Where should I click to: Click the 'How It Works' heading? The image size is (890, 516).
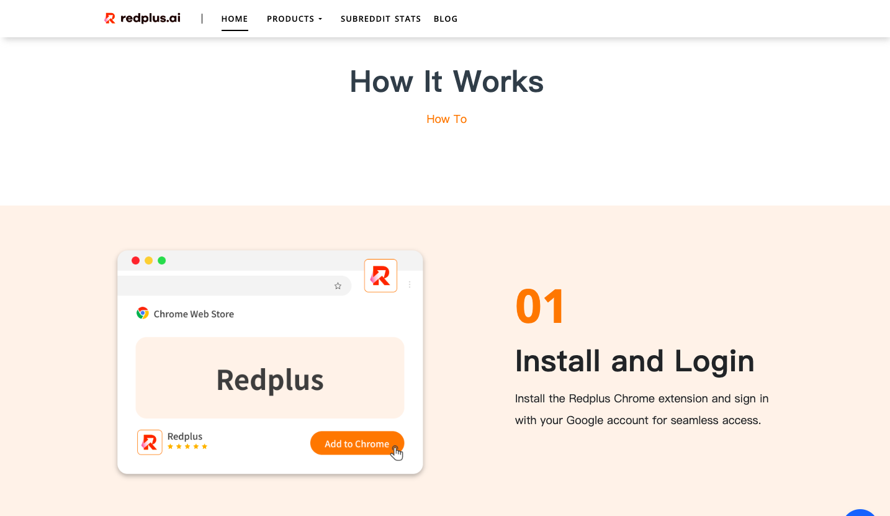(447, 81)
